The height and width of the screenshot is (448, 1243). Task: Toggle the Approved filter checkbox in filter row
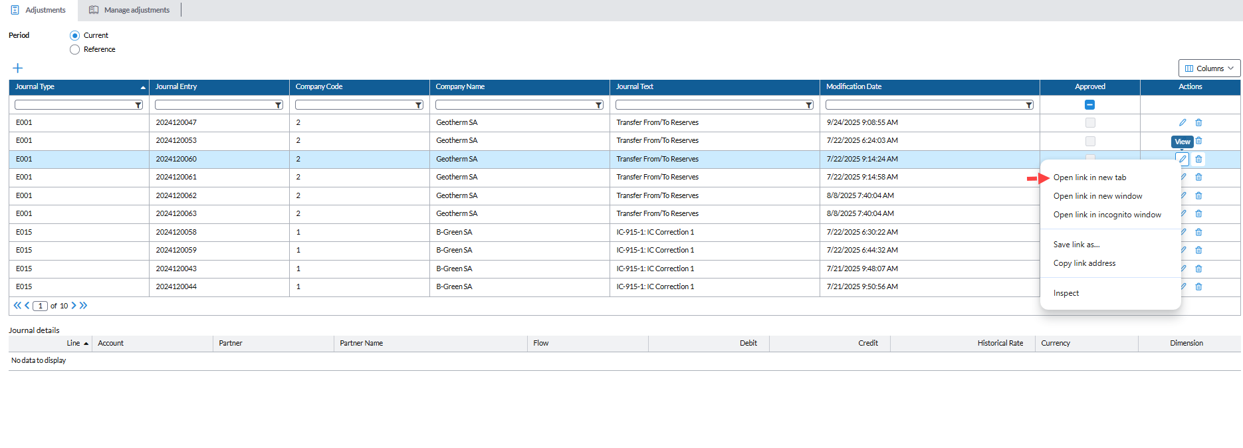point(1089,105)
